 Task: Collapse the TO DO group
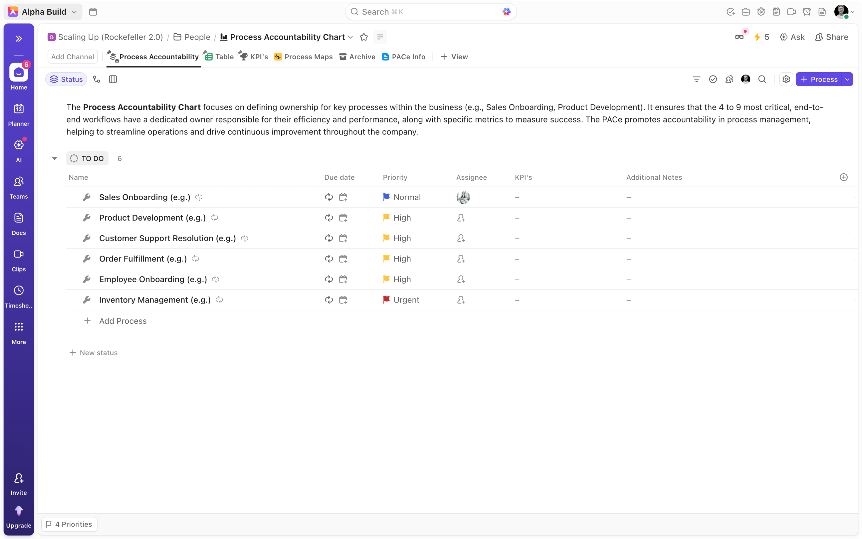pyautogui.click(x=55, y=158)
